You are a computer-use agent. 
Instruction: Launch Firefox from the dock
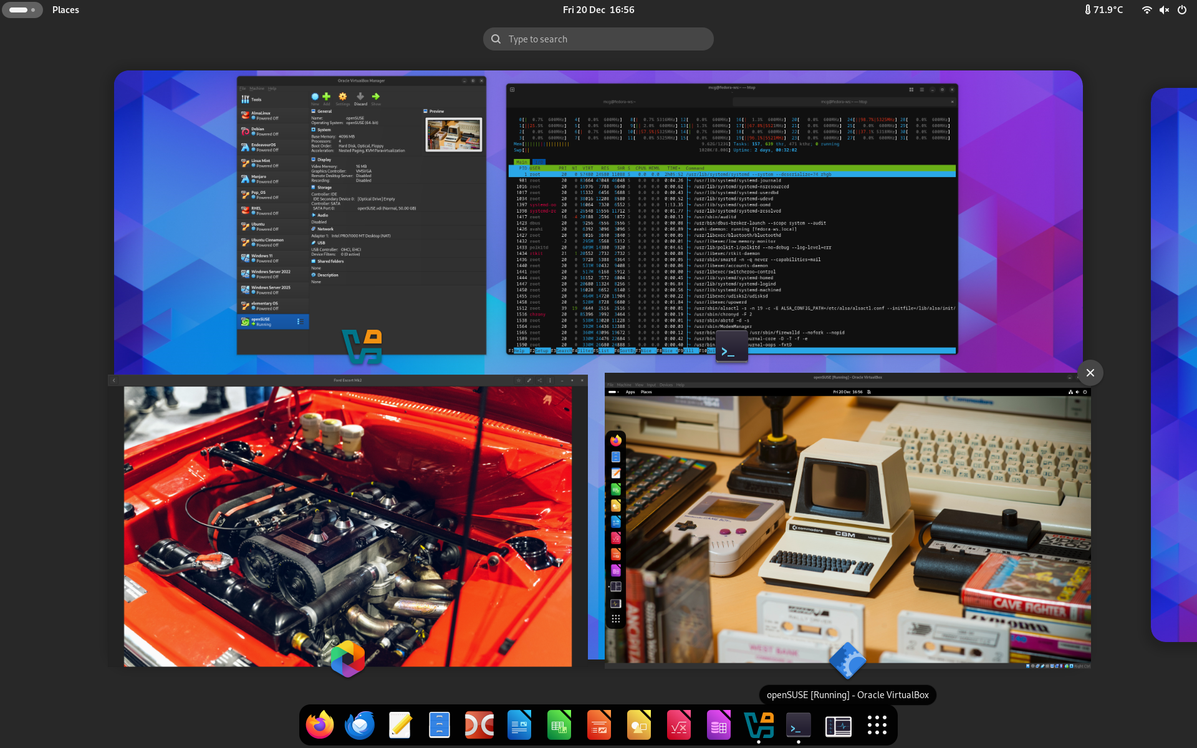320,726
